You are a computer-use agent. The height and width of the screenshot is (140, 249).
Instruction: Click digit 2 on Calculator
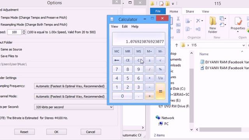click(128, 87)
